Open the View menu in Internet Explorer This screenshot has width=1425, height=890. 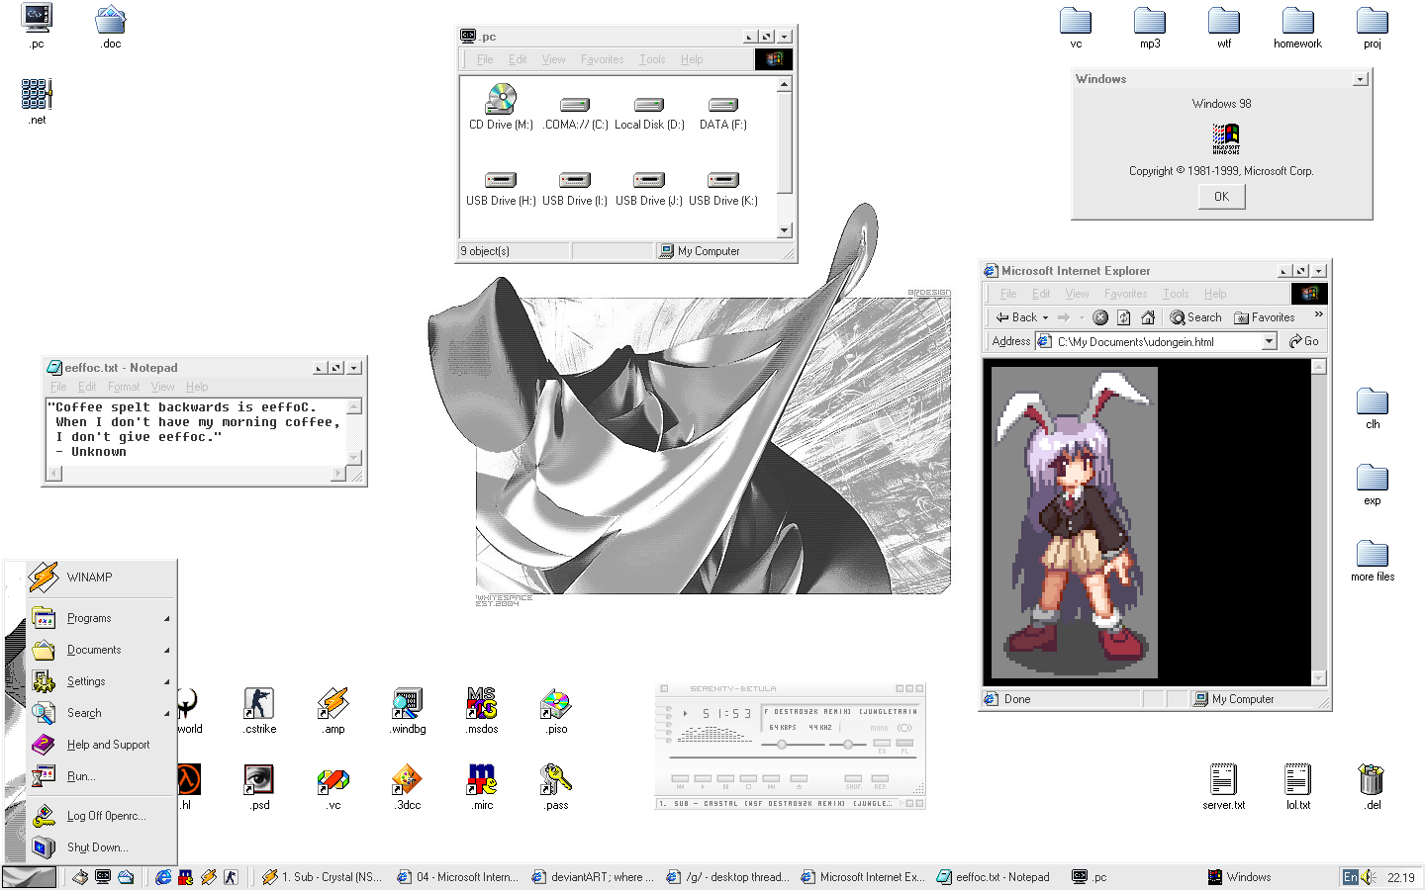[1077, 294]
